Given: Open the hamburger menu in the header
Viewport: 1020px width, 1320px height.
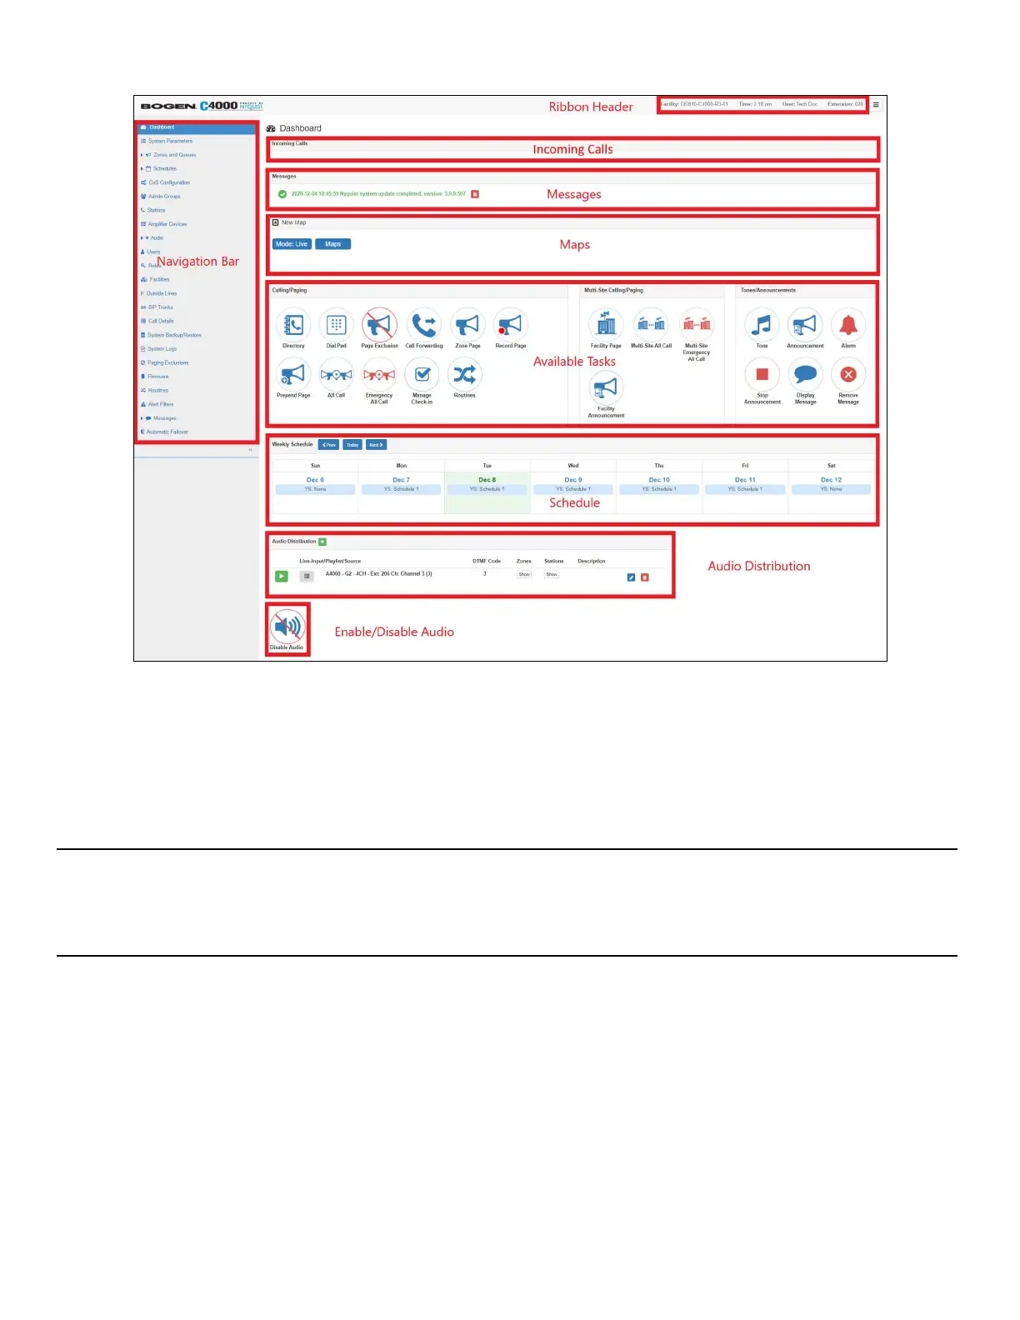Looking at the screenshot, I should [x=876, y=105].
